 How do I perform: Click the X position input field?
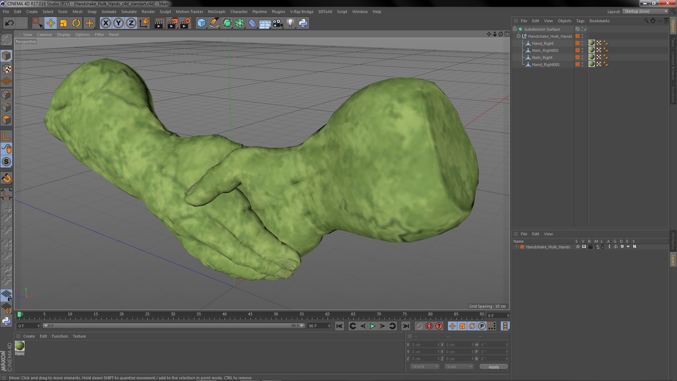[425, 345]
